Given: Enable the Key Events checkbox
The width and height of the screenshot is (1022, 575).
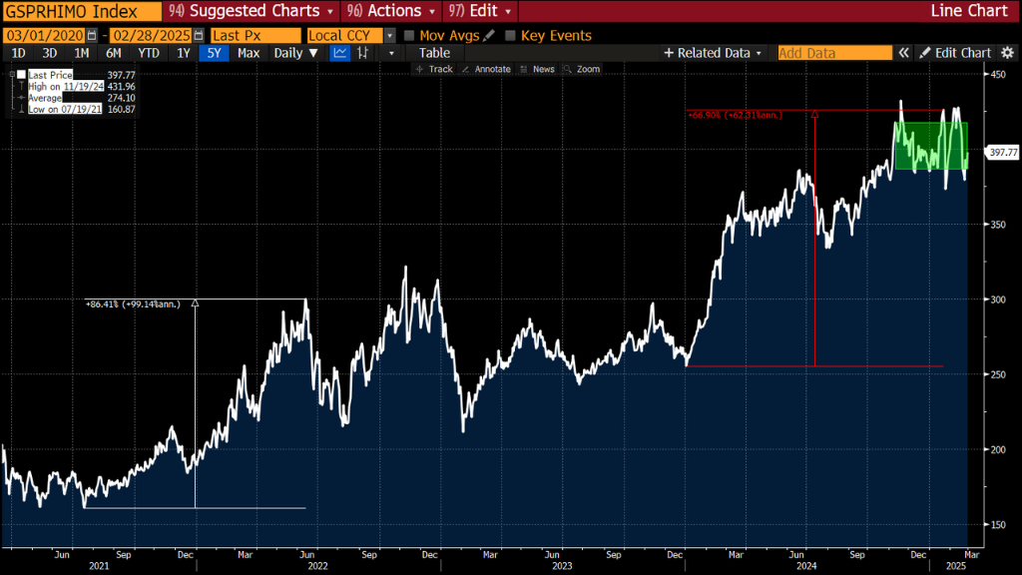Looking at the screenshot, I should point(510,36).
